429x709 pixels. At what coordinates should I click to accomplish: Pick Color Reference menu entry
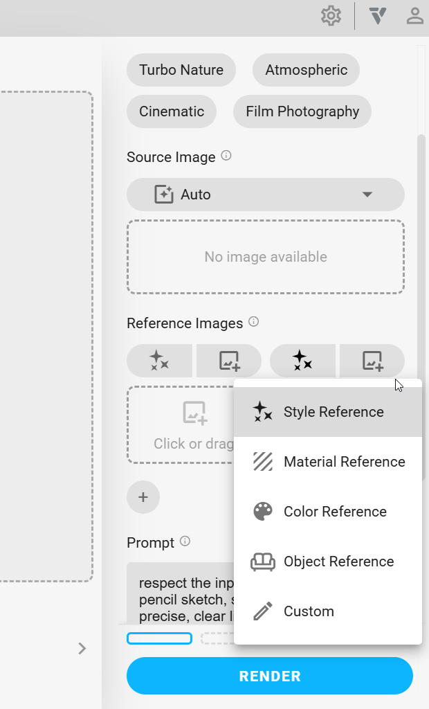coord(328,512)
